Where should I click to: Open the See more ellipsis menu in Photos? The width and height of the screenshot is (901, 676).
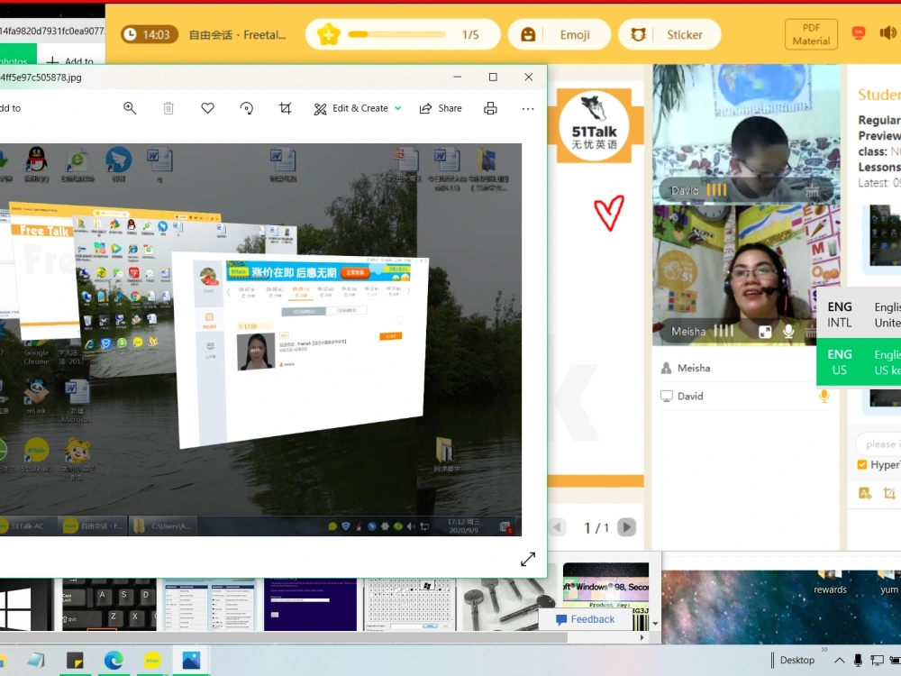point(528,108)
